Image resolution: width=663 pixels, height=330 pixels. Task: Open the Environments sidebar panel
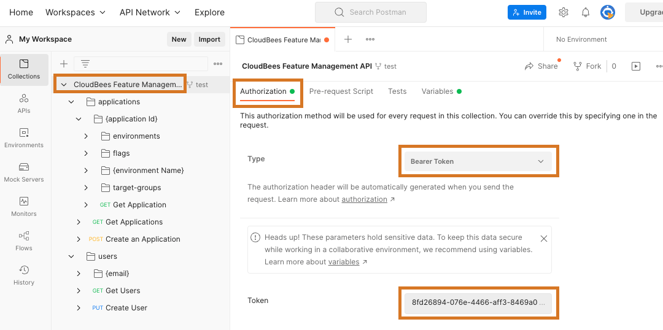point(24,137)
